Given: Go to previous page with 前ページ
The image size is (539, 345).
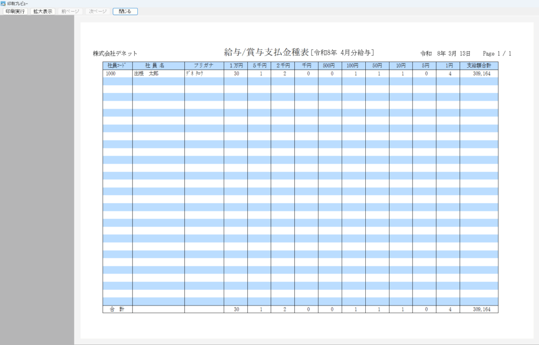Looking at the screenshot, I should pos(70,11).
